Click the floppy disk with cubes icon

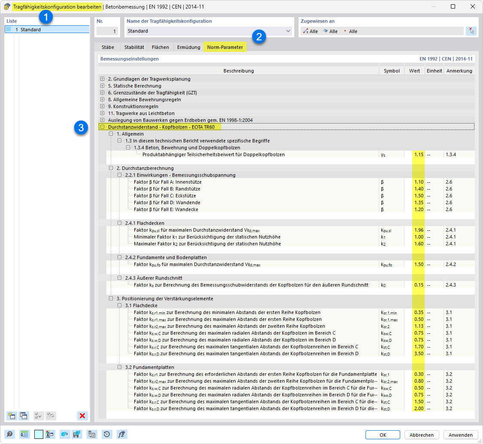77,435
